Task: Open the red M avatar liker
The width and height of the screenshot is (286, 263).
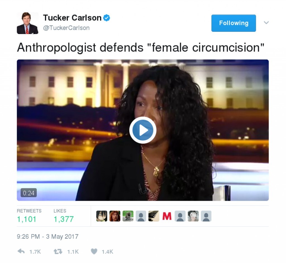Action: tap(167, 216)
